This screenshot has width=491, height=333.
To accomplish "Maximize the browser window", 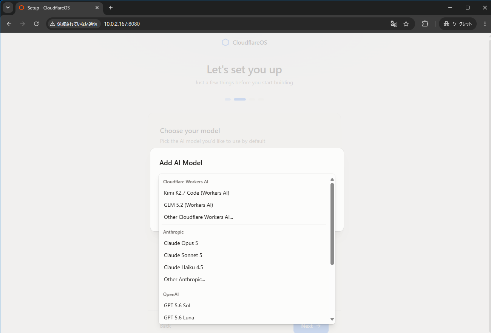I will (x=468, y=8).
